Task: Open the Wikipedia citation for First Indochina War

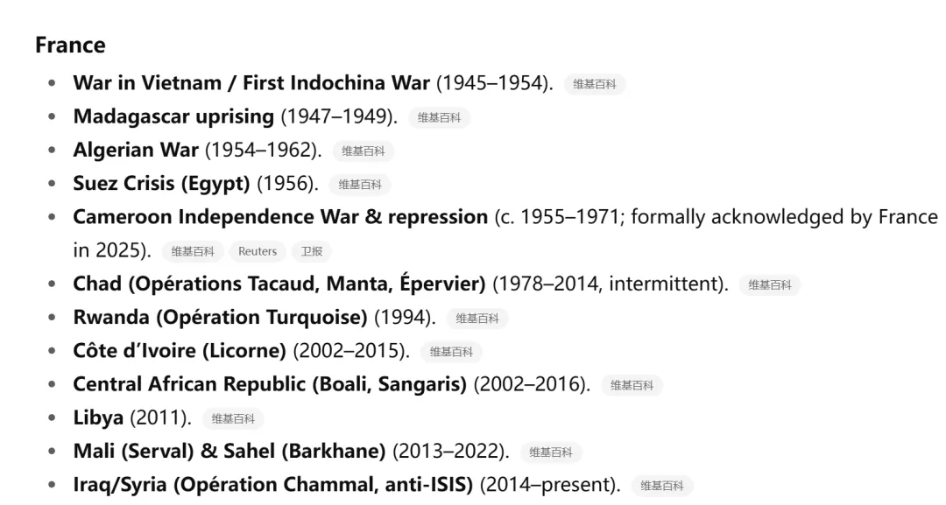Action: (x=595, y=84)
